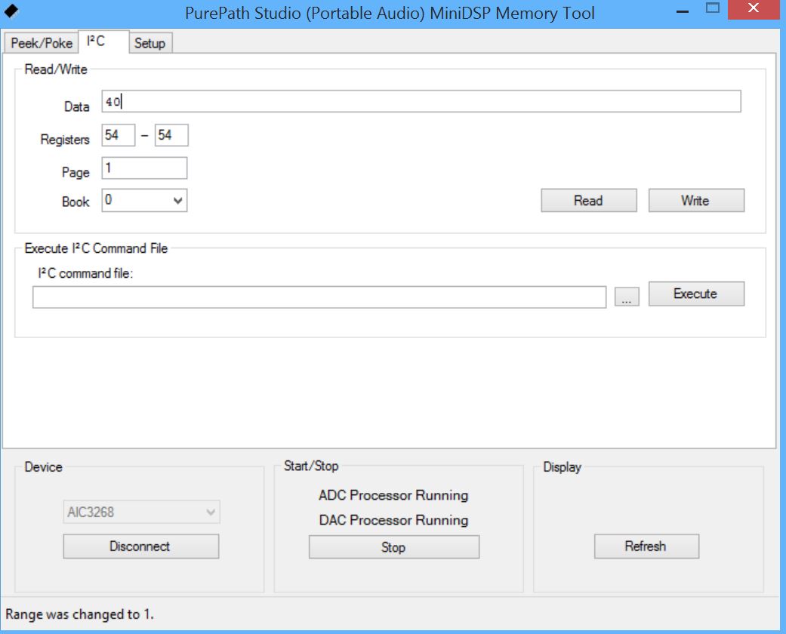786x634 pixels.
Task: Switch to the Peek/Poke tab
Action: tap(40, 43)
